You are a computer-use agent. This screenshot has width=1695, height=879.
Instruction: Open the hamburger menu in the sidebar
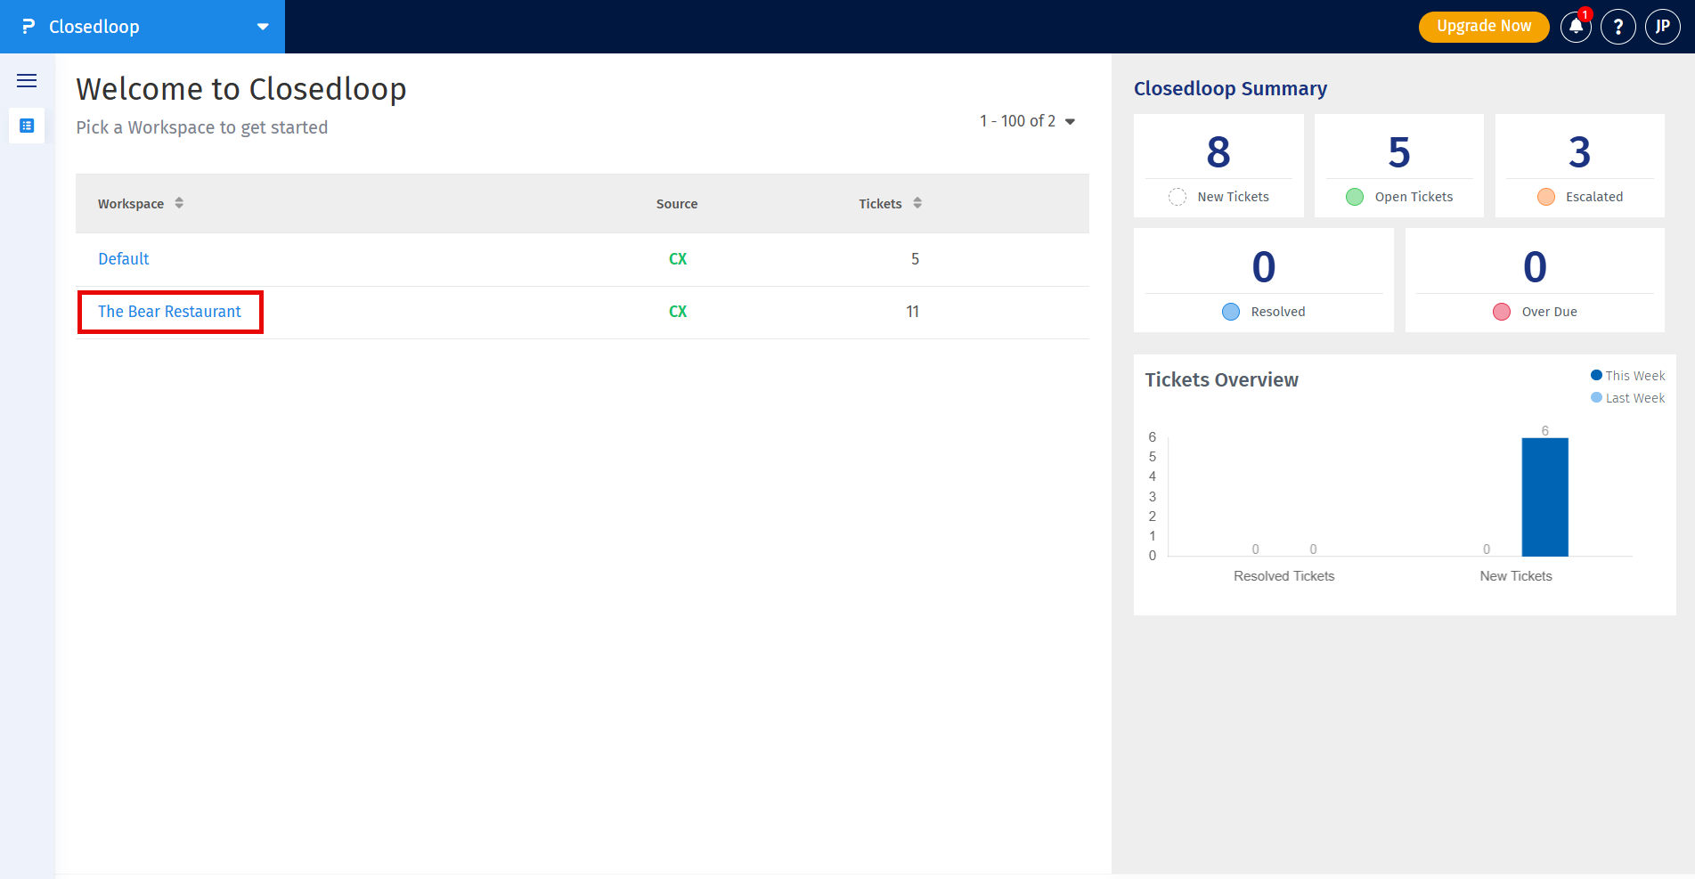coord(27,81)
